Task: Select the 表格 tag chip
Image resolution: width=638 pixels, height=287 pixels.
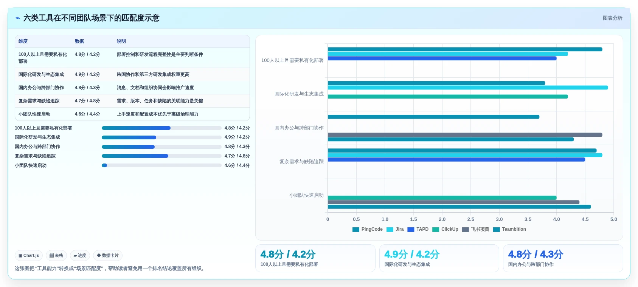Action: coord(56,256)
